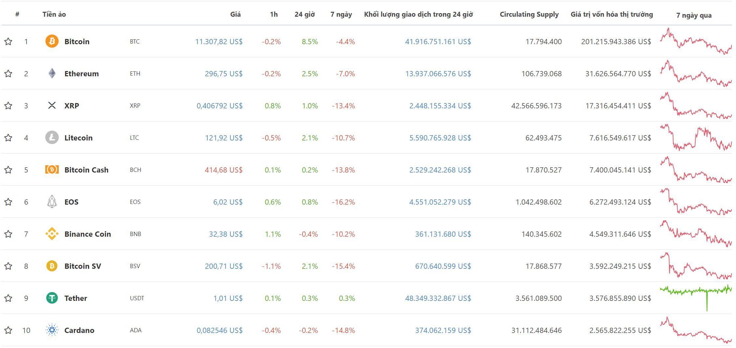Sort by Khối lượng giao dịch header
The width and height of the screenshot is (736, 348).
pyautogui.click(x=418, y=14)
